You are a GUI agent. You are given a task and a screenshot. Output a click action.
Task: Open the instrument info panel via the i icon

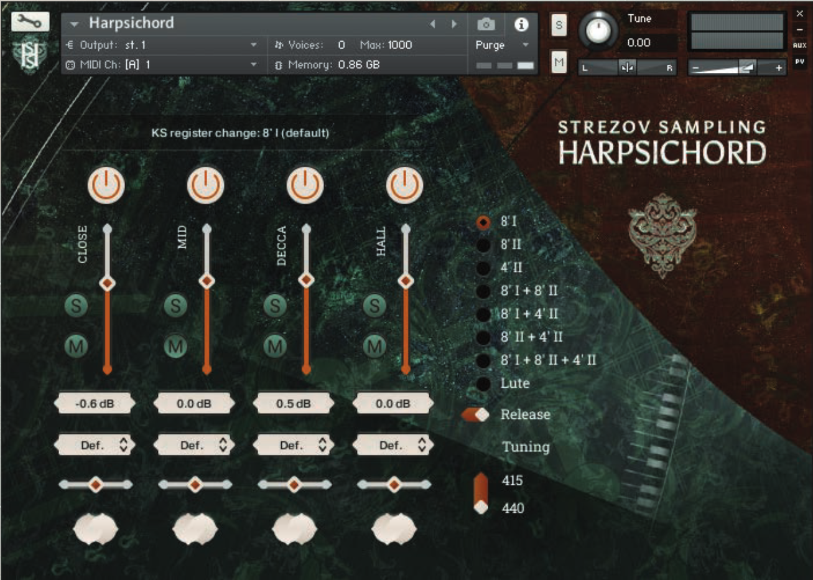523,24
